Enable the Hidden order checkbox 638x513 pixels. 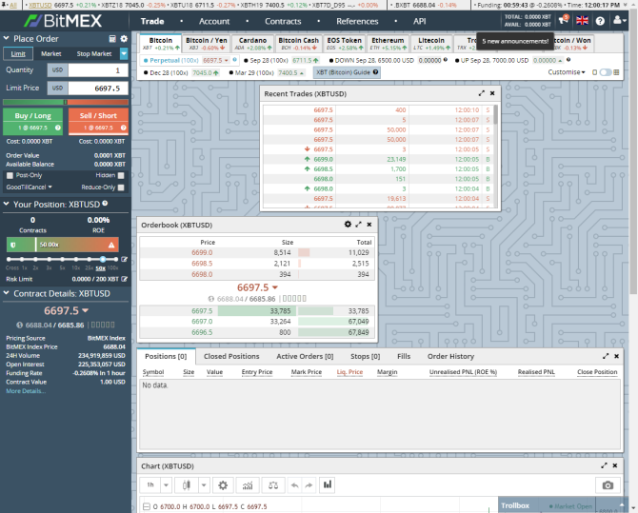[x=121, y=176]
